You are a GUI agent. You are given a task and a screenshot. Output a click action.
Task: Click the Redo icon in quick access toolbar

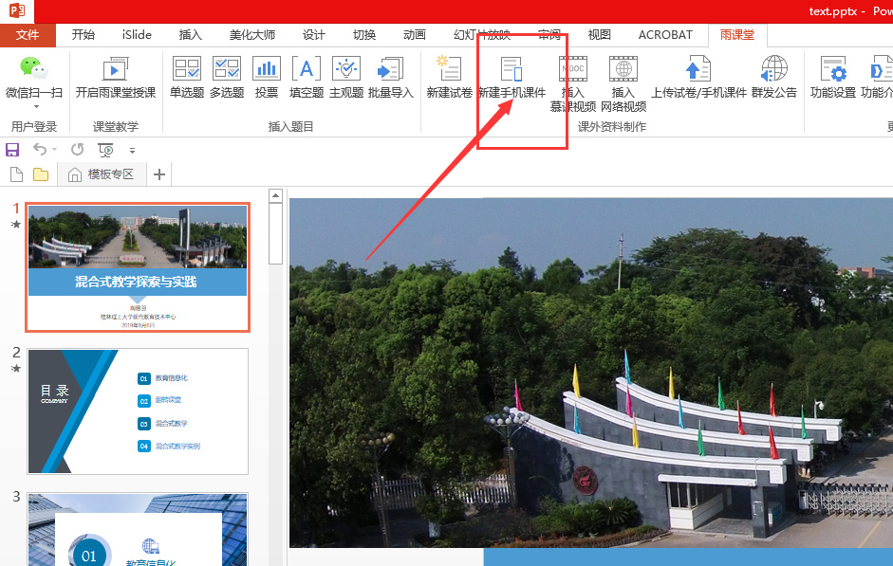78,150
